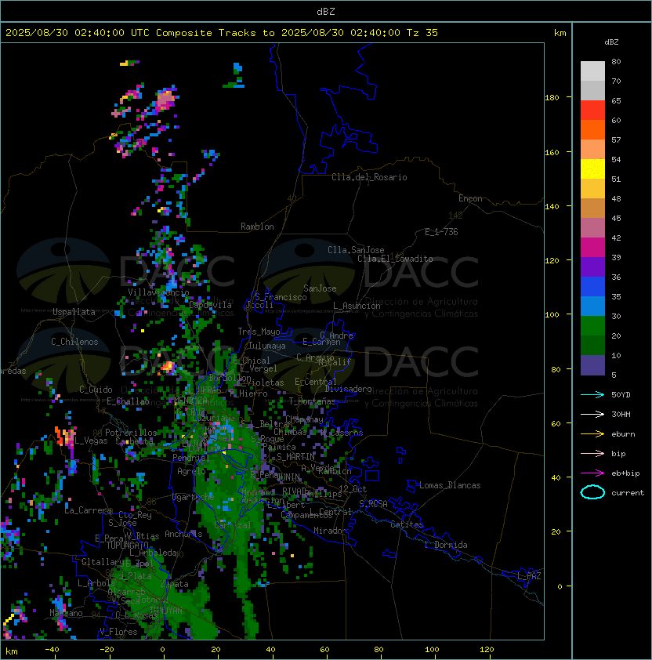The width and height of the screenshot is (652, 660).
Task: Click the 'S_MARTIN' map label
Action: (295, 457)
